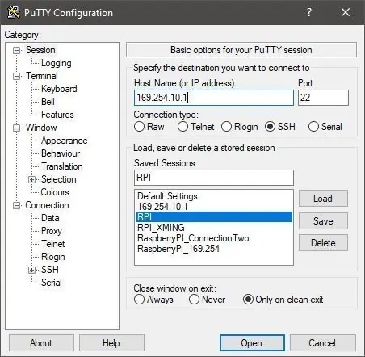
Task: Collapse the Terminal category node
Action: pyautogui.click(x=17, y=76)
